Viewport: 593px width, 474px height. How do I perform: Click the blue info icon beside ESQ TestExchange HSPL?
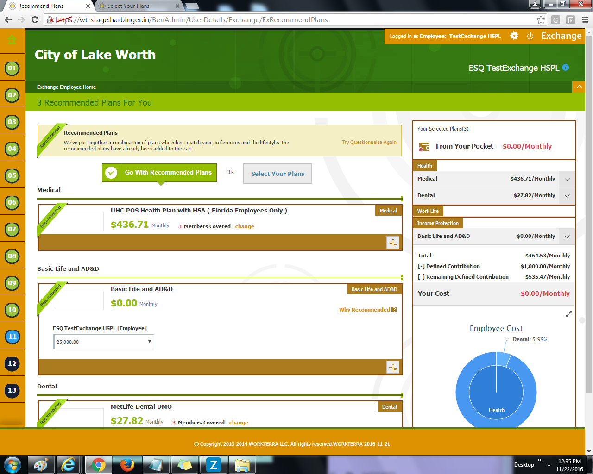pos(566,67)
